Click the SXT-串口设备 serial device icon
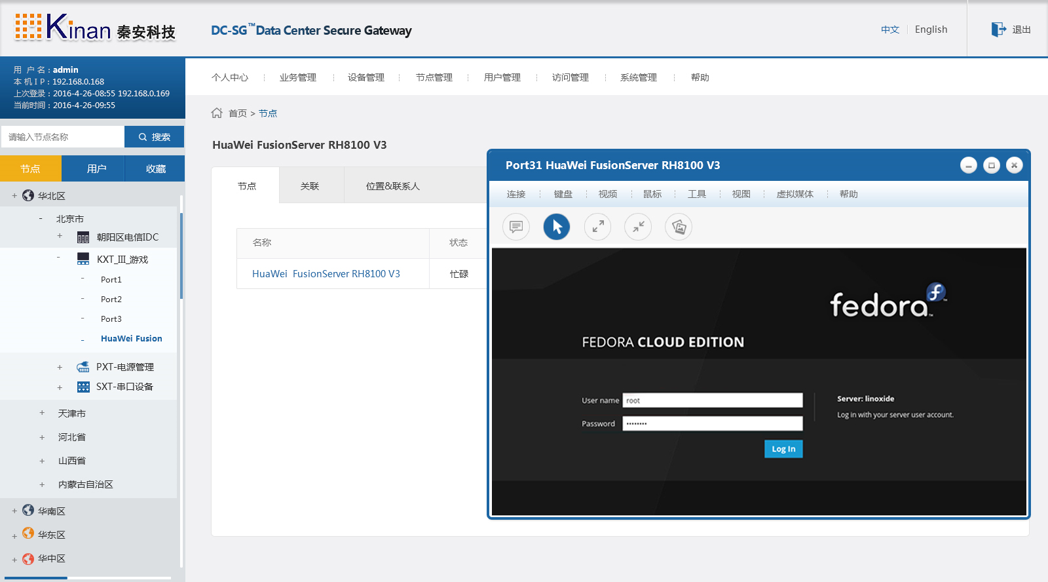The image size is (1048, 582). pyautogui.click(x=83, y=387)
